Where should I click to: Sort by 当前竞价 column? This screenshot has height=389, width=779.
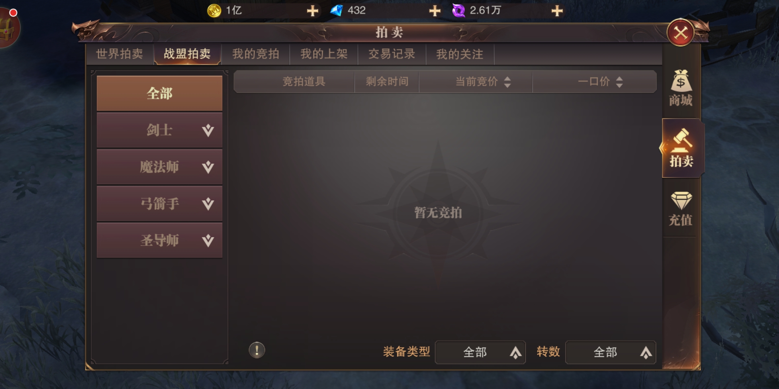click(483, 82)
